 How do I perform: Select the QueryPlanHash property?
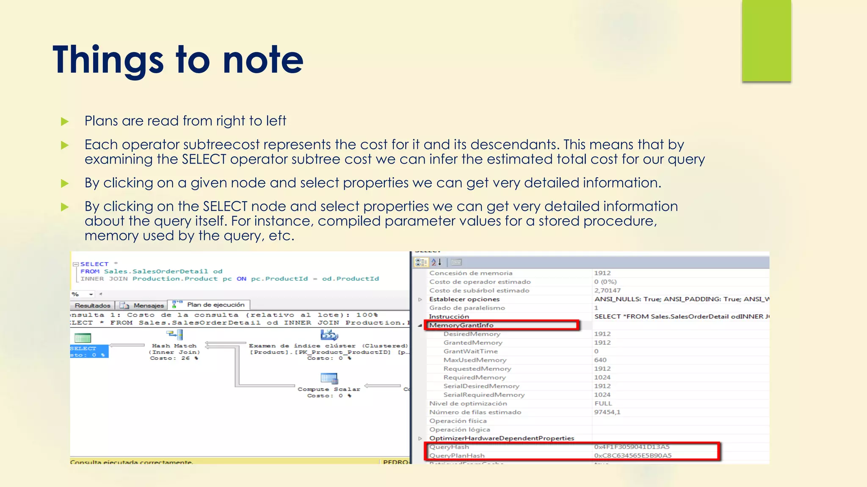point(457,456)
